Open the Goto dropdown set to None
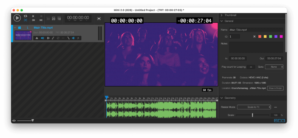The image size is (298, 138). pyautogui.click(x=274, y=67)
